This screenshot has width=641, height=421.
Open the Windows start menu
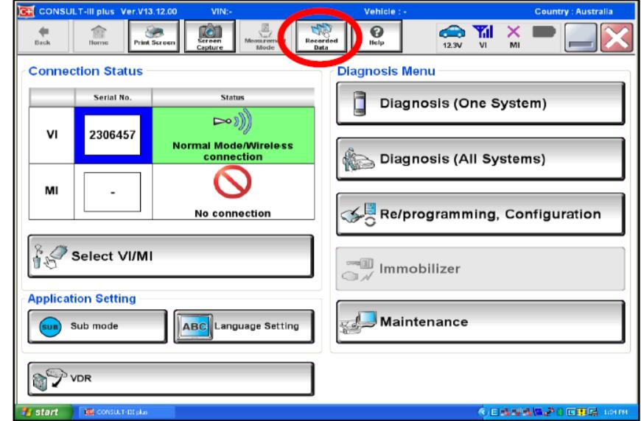43,412
